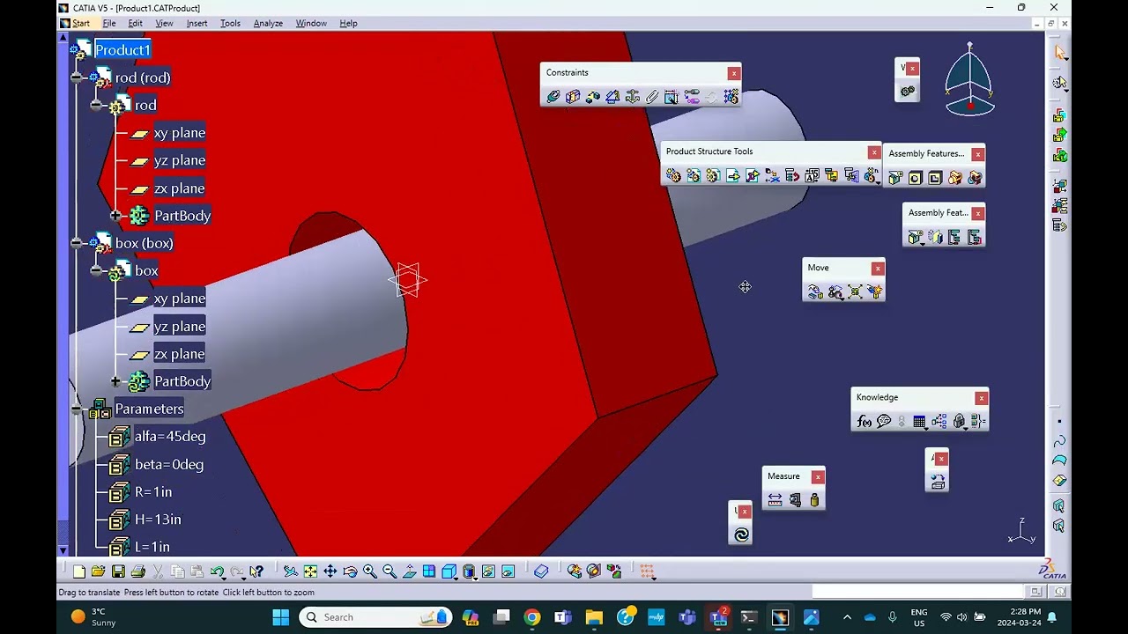1128x634 pixels.
Task: Select the Coincidence Constraint tool
Action: tap(553, 97)
